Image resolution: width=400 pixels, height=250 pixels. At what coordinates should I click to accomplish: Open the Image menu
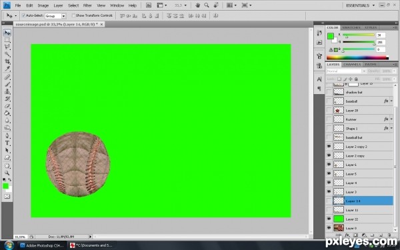click(x=43, y=5)
